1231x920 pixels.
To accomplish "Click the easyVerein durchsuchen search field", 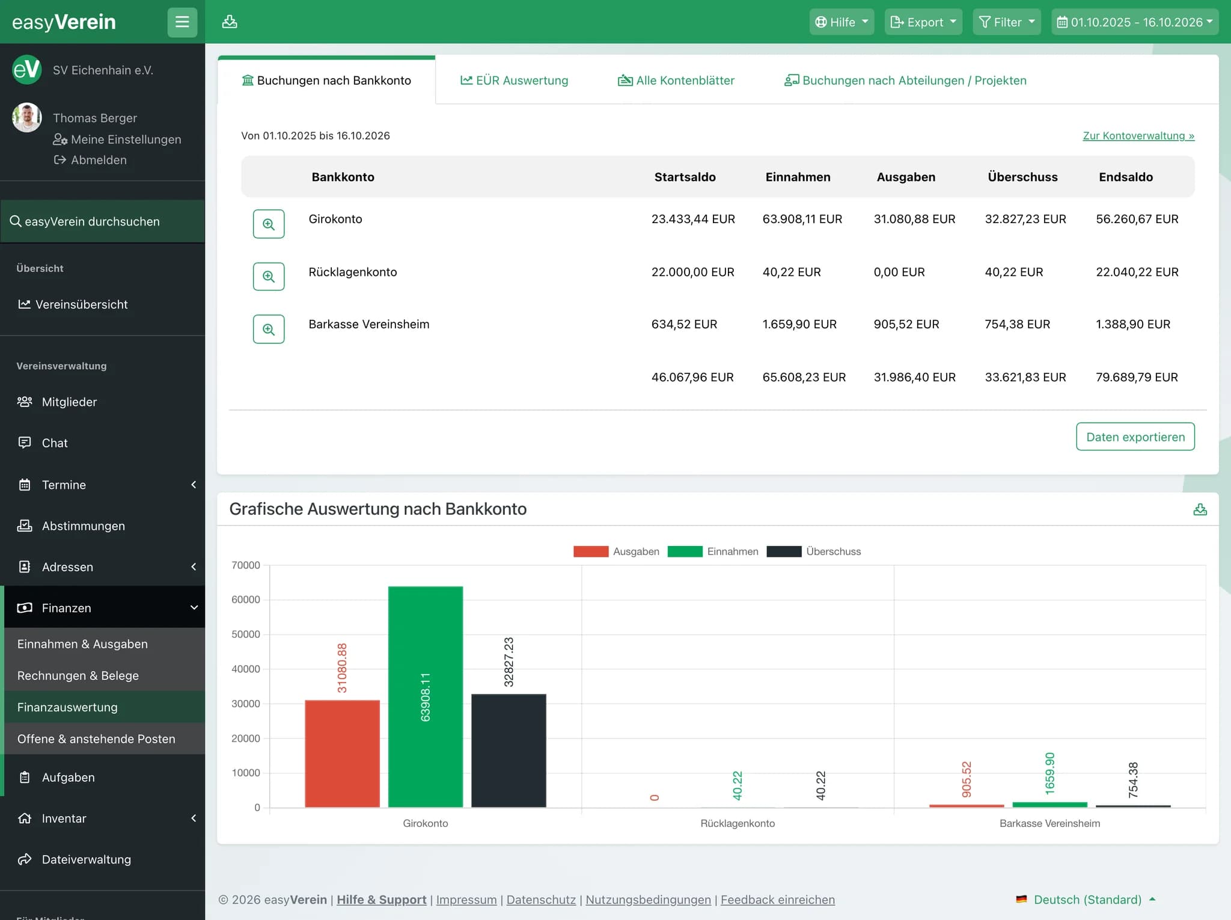I will tap(103, 221).
